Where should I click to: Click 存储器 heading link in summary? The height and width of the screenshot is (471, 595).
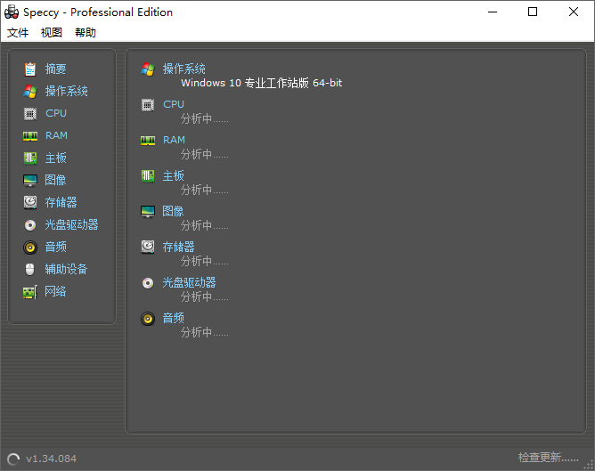179,247
